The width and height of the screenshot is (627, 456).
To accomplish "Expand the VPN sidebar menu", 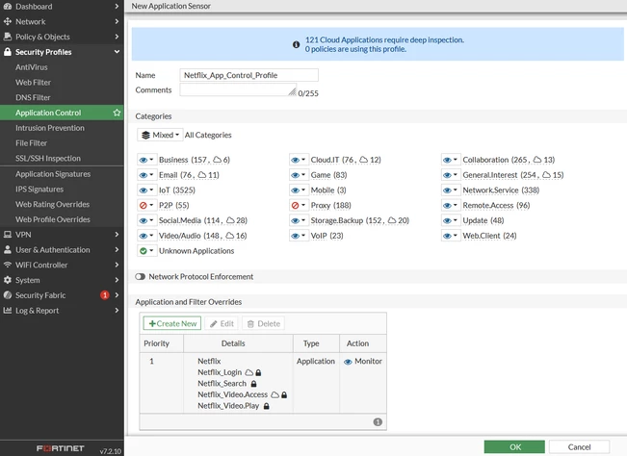I will 62,235.
